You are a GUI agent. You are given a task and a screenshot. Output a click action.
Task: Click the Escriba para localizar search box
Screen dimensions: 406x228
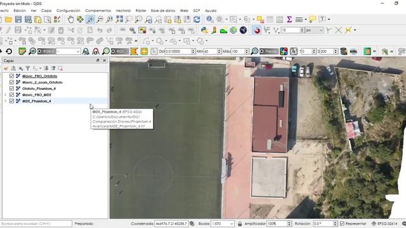(36, 224)
